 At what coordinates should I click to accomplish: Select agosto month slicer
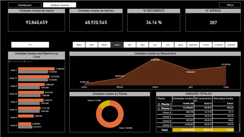pos(180,45)
